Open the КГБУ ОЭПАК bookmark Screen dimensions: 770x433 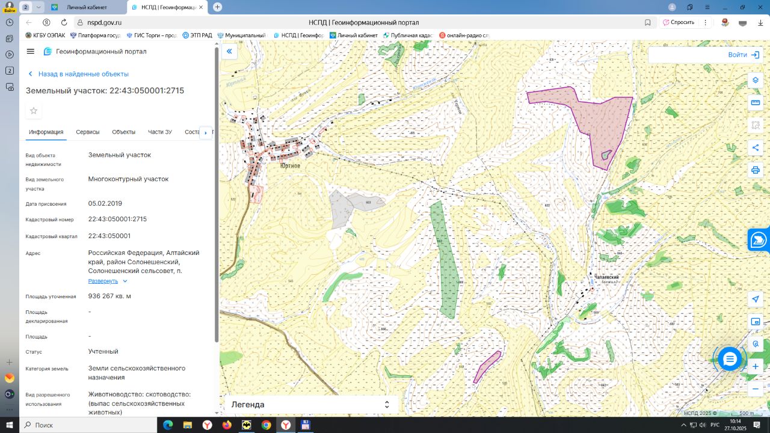tap(45, 35)
